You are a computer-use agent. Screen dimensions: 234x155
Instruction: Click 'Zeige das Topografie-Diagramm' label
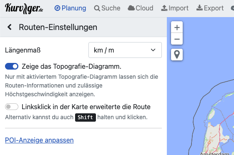click(x=71, y=67)
